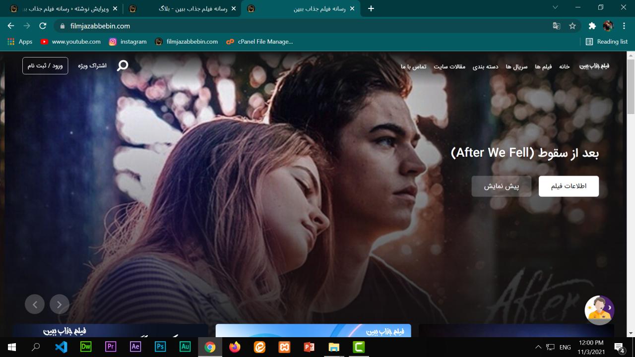This screenshot has width=635, height=357.
Task: Open the instagram bookmark
Action: pyautogui.click(x=127, y=42)
